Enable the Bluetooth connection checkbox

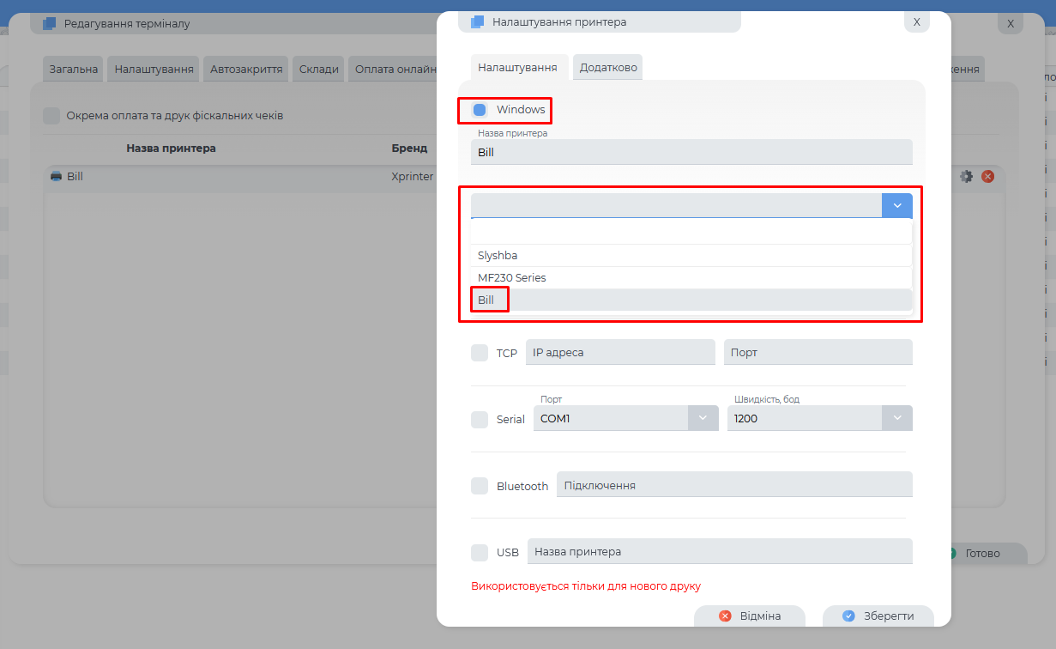(x=480, y=486)
